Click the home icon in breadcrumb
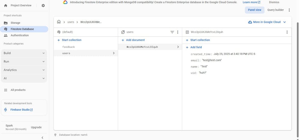This screenshot has height=140, width=300. (59, 22)
